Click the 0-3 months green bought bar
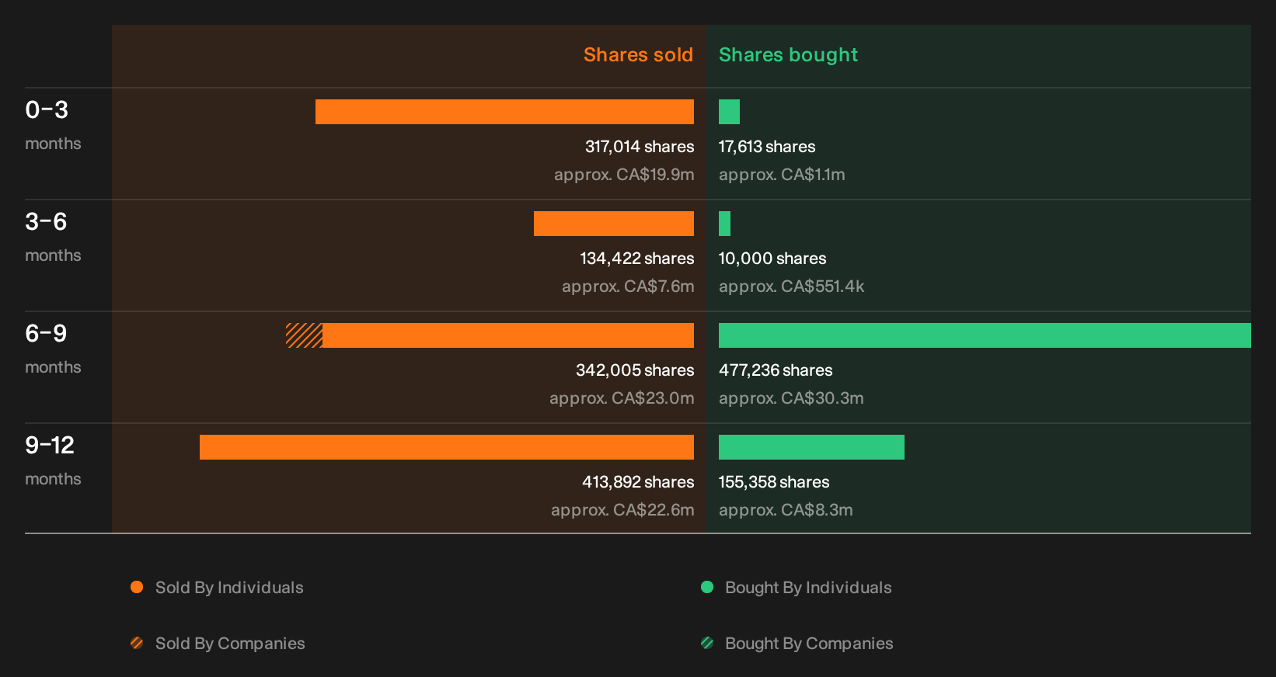Viewport: 1276px width, 677px height. (x=729, y=112)
